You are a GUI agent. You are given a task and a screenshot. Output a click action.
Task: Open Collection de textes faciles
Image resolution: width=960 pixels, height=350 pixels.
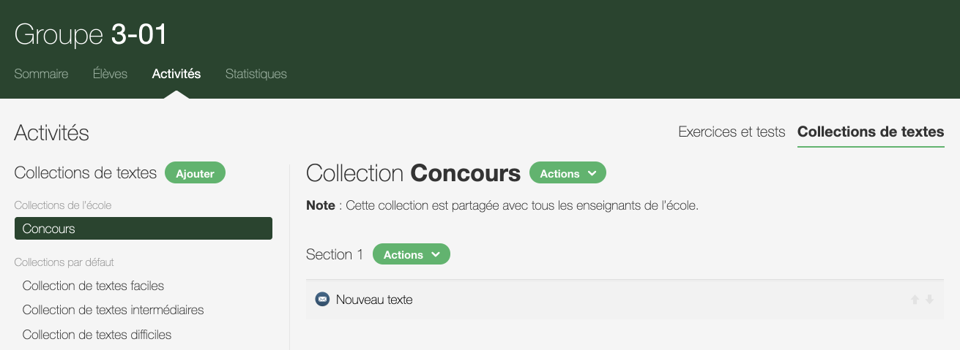click(93, 286)
